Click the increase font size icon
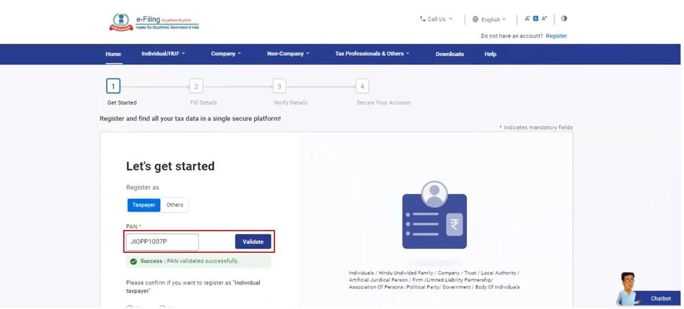 (544, 19)
